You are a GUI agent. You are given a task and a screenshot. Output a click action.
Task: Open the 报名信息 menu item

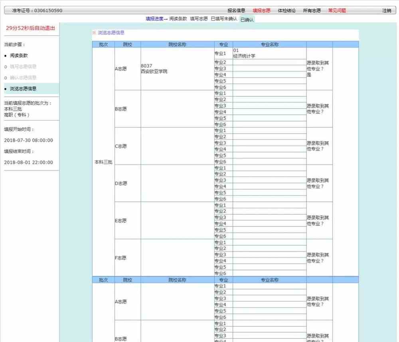[x=236, y=10]
